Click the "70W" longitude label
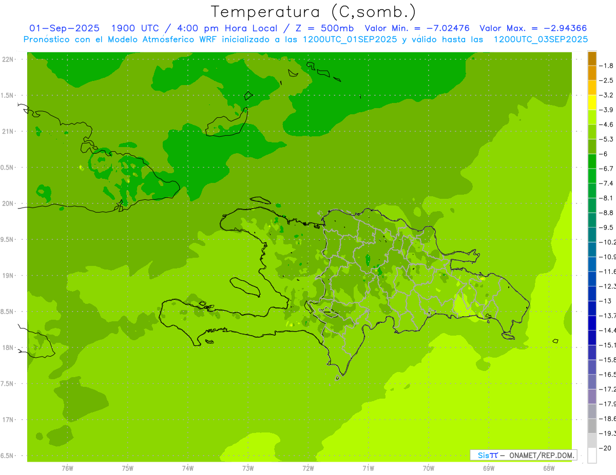Viewport: 616px width, 475px height. [429, 468]
